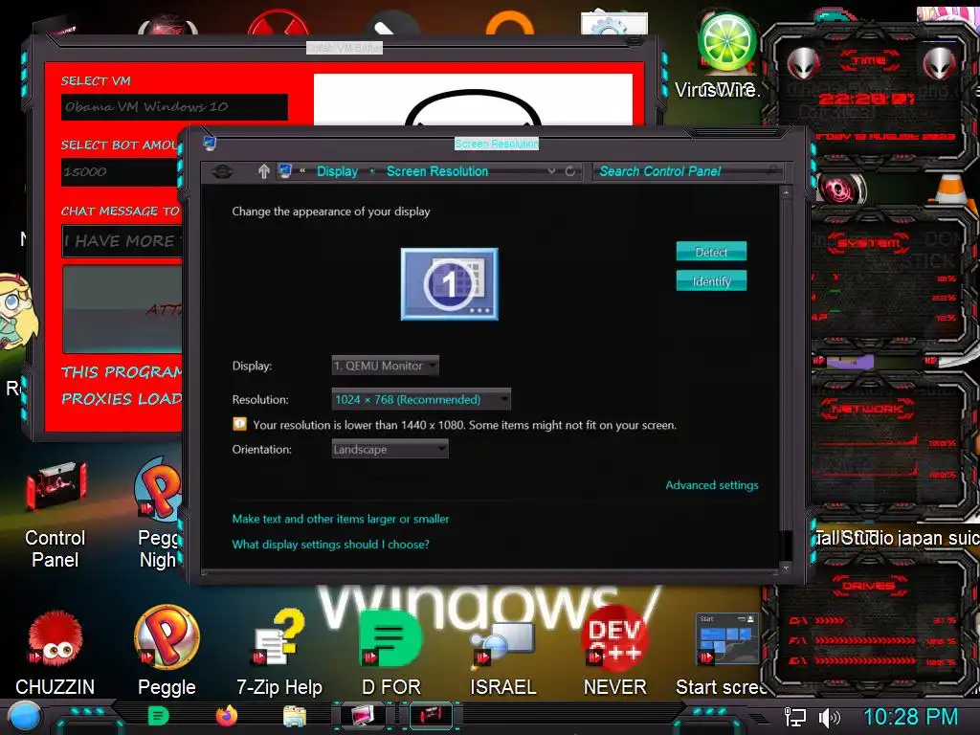Click the network tray icon

pyautogui.click(x=795, y=717)
